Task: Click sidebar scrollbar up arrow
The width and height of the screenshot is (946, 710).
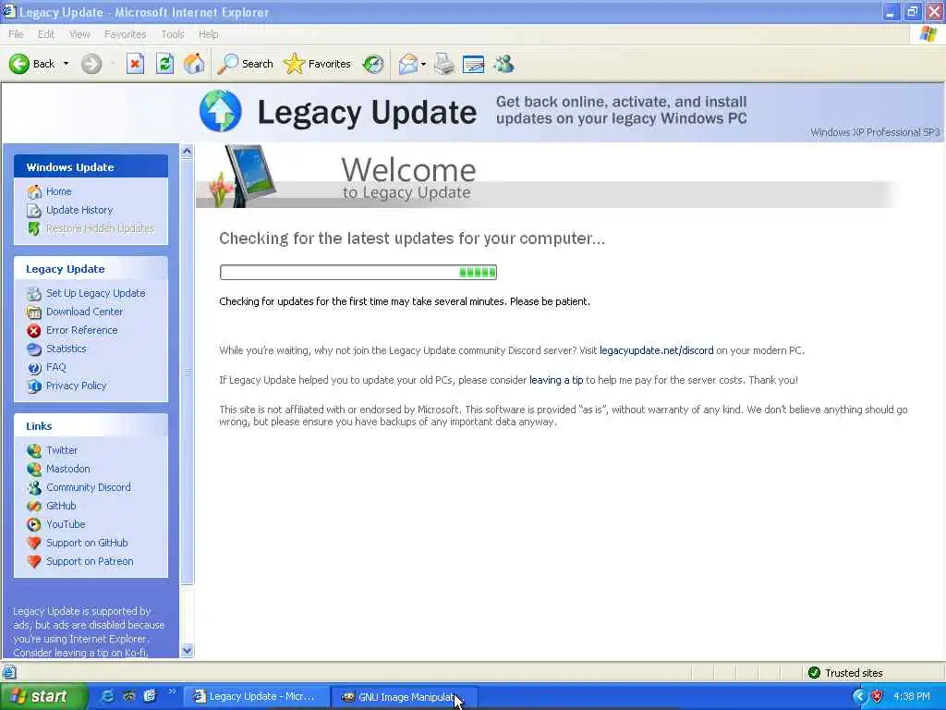Action: coord(187,152)
